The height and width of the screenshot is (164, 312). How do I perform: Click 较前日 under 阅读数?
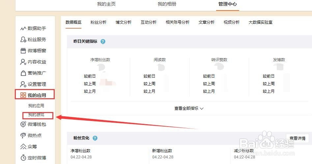coord(150,76)
